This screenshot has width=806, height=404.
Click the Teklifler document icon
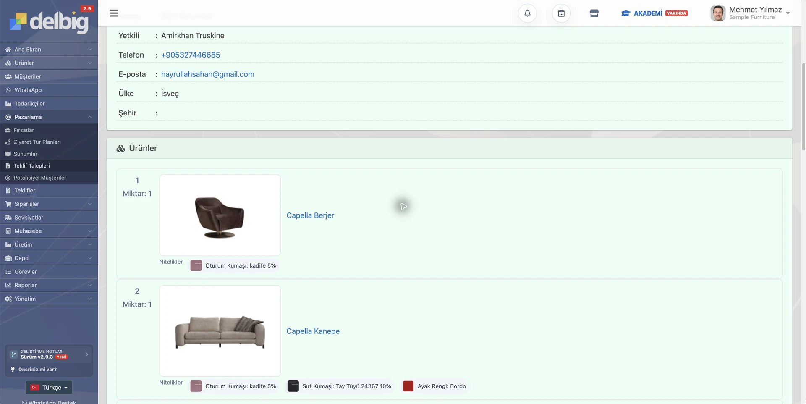click(x=8, y=191)
